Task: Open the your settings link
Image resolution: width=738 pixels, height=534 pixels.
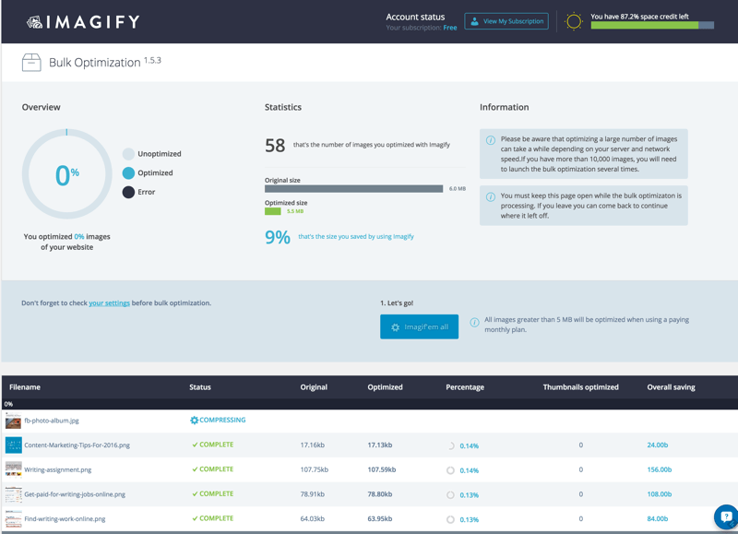Action: pyautogui.click(x=109, y=303)
